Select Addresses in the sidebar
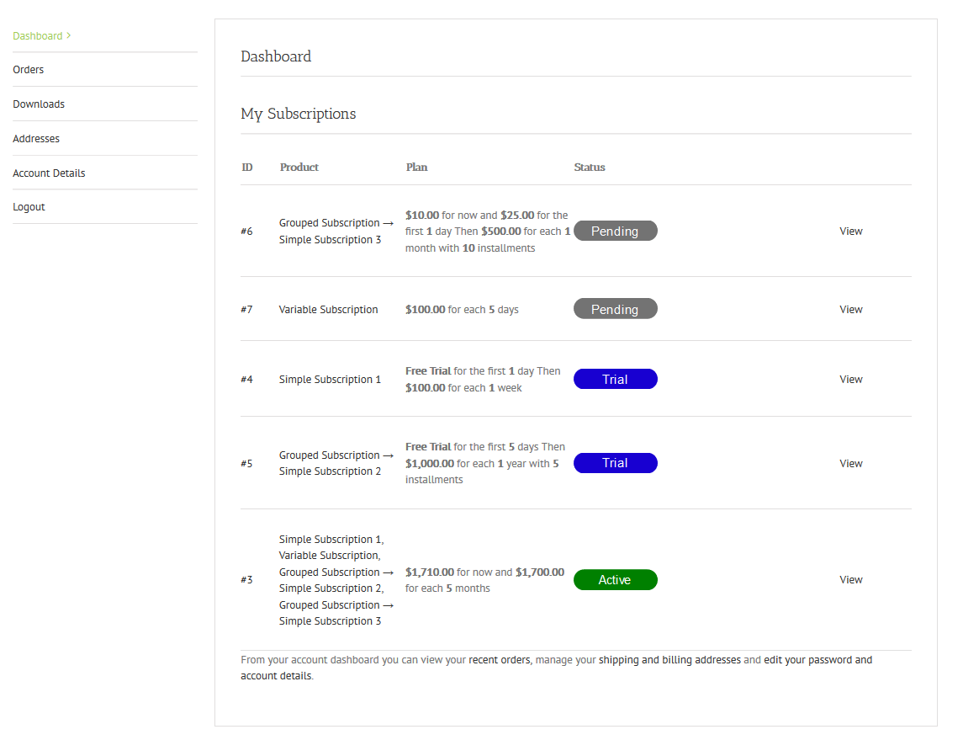Screen dimensions: 963x740 click(36, 138)
